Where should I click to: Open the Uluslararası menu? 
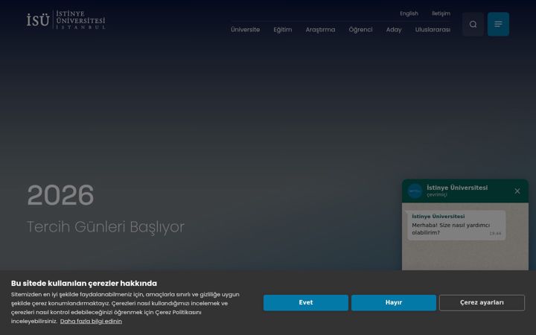point(433,30)
